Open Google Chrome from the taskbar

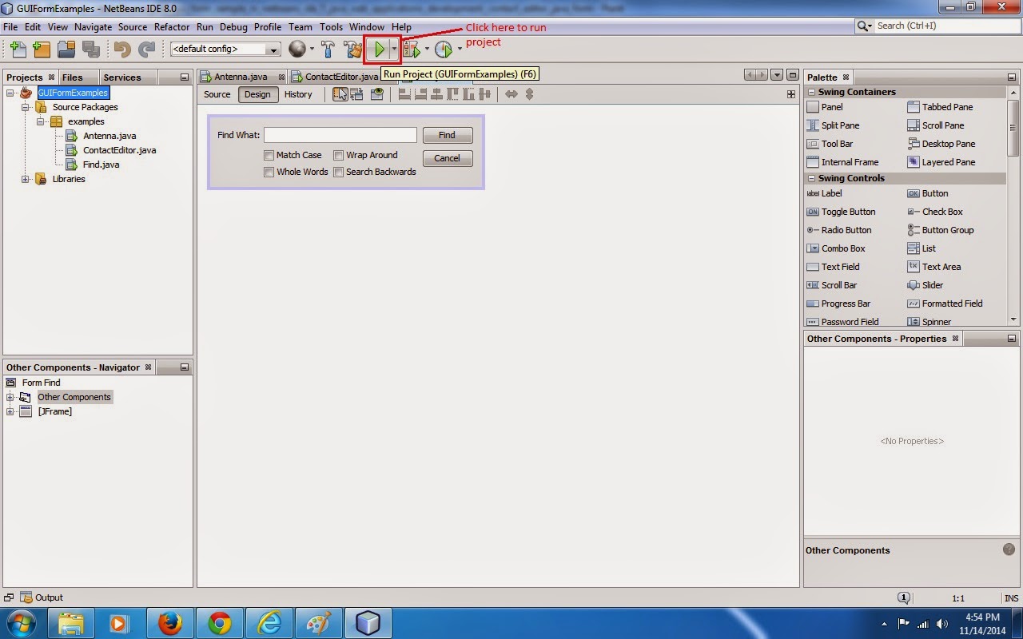[220, 622]
